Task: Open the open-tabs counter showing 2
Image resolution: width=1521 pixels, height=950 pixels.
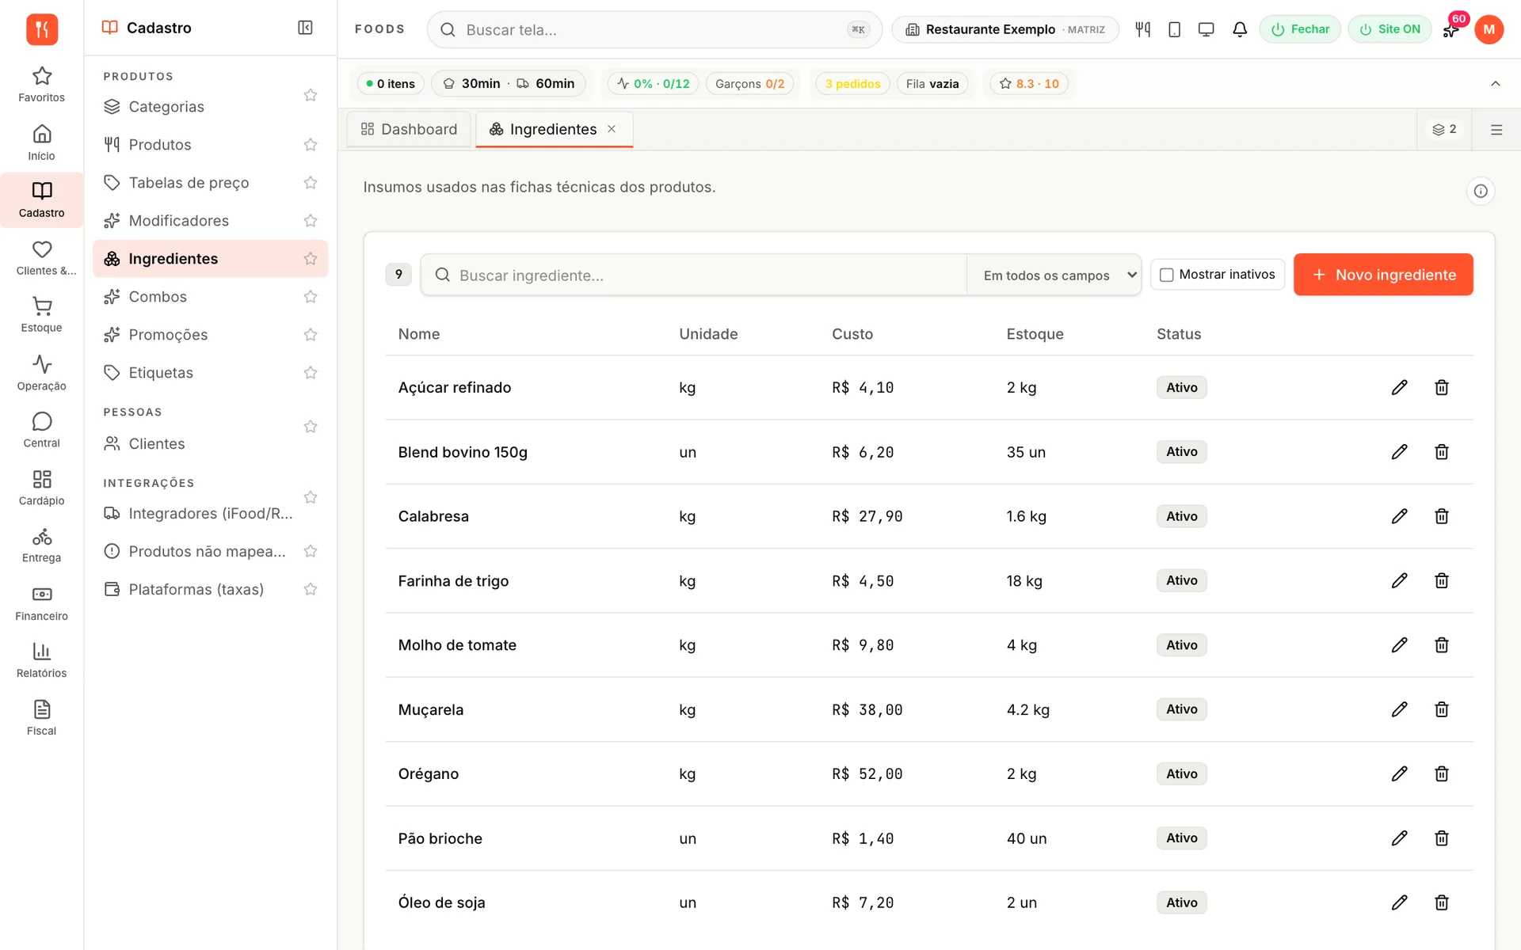Action: tap(1443, 129)
